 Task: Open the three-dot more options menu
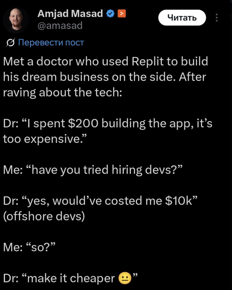216,18
